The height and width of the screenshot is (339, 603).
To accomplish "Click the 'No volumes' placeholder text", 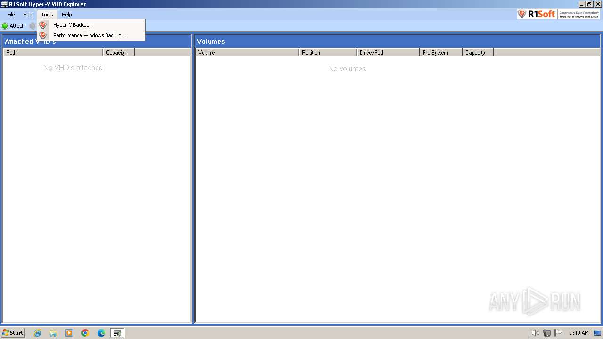I will pos(347,69).
